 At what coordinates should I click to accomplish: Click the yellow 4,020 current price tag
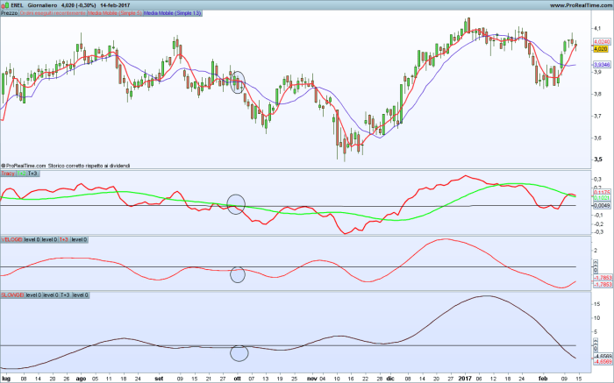click(x=602, y=50)
